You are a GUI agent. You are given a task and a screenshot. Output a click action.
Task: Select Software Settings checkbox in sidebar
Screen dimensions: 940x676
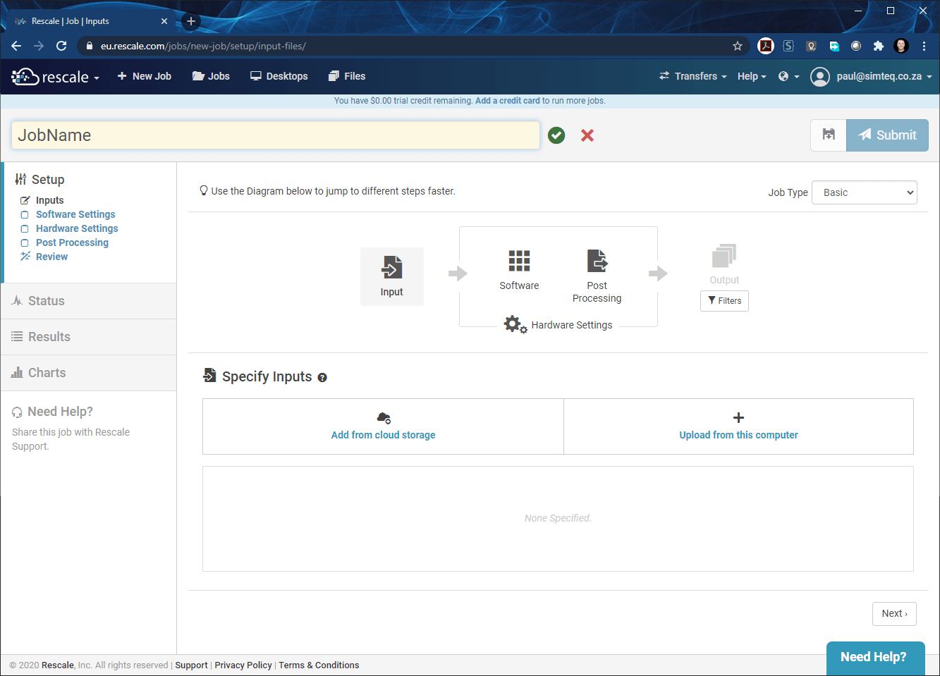(x=25, y=215)
